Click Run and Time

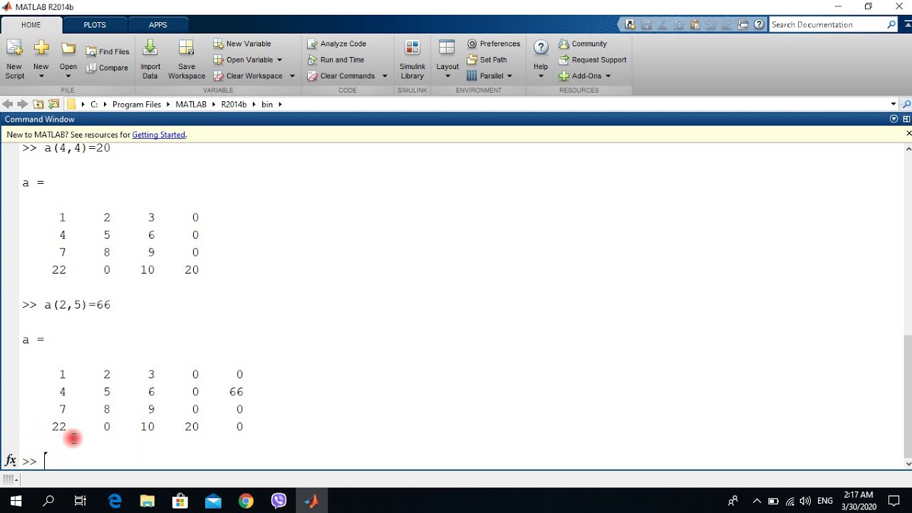coord(336,60)
